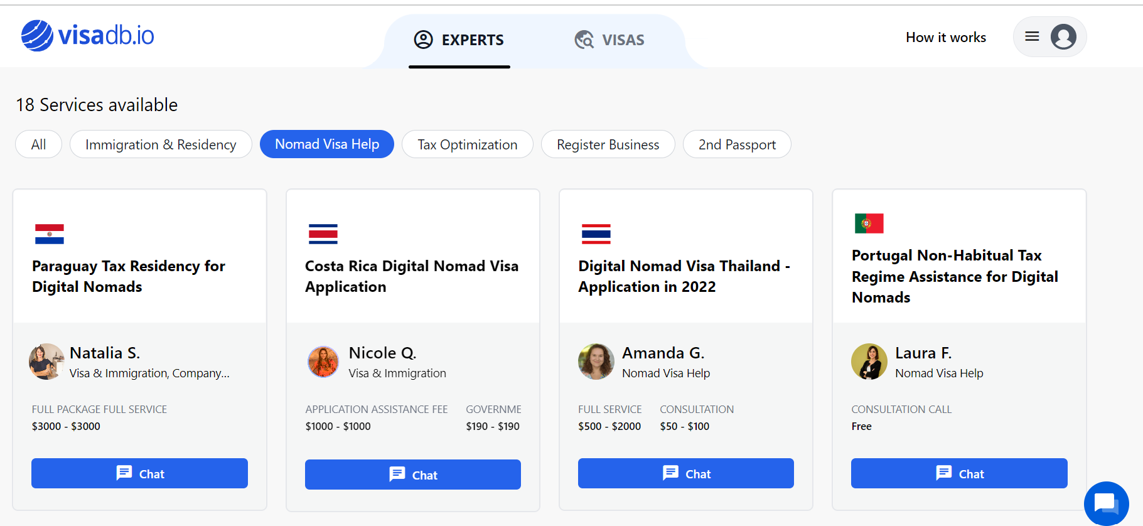Select the Register Business filter
The width and height of the screenshot is (1143, 526).
tap(608, 144)
